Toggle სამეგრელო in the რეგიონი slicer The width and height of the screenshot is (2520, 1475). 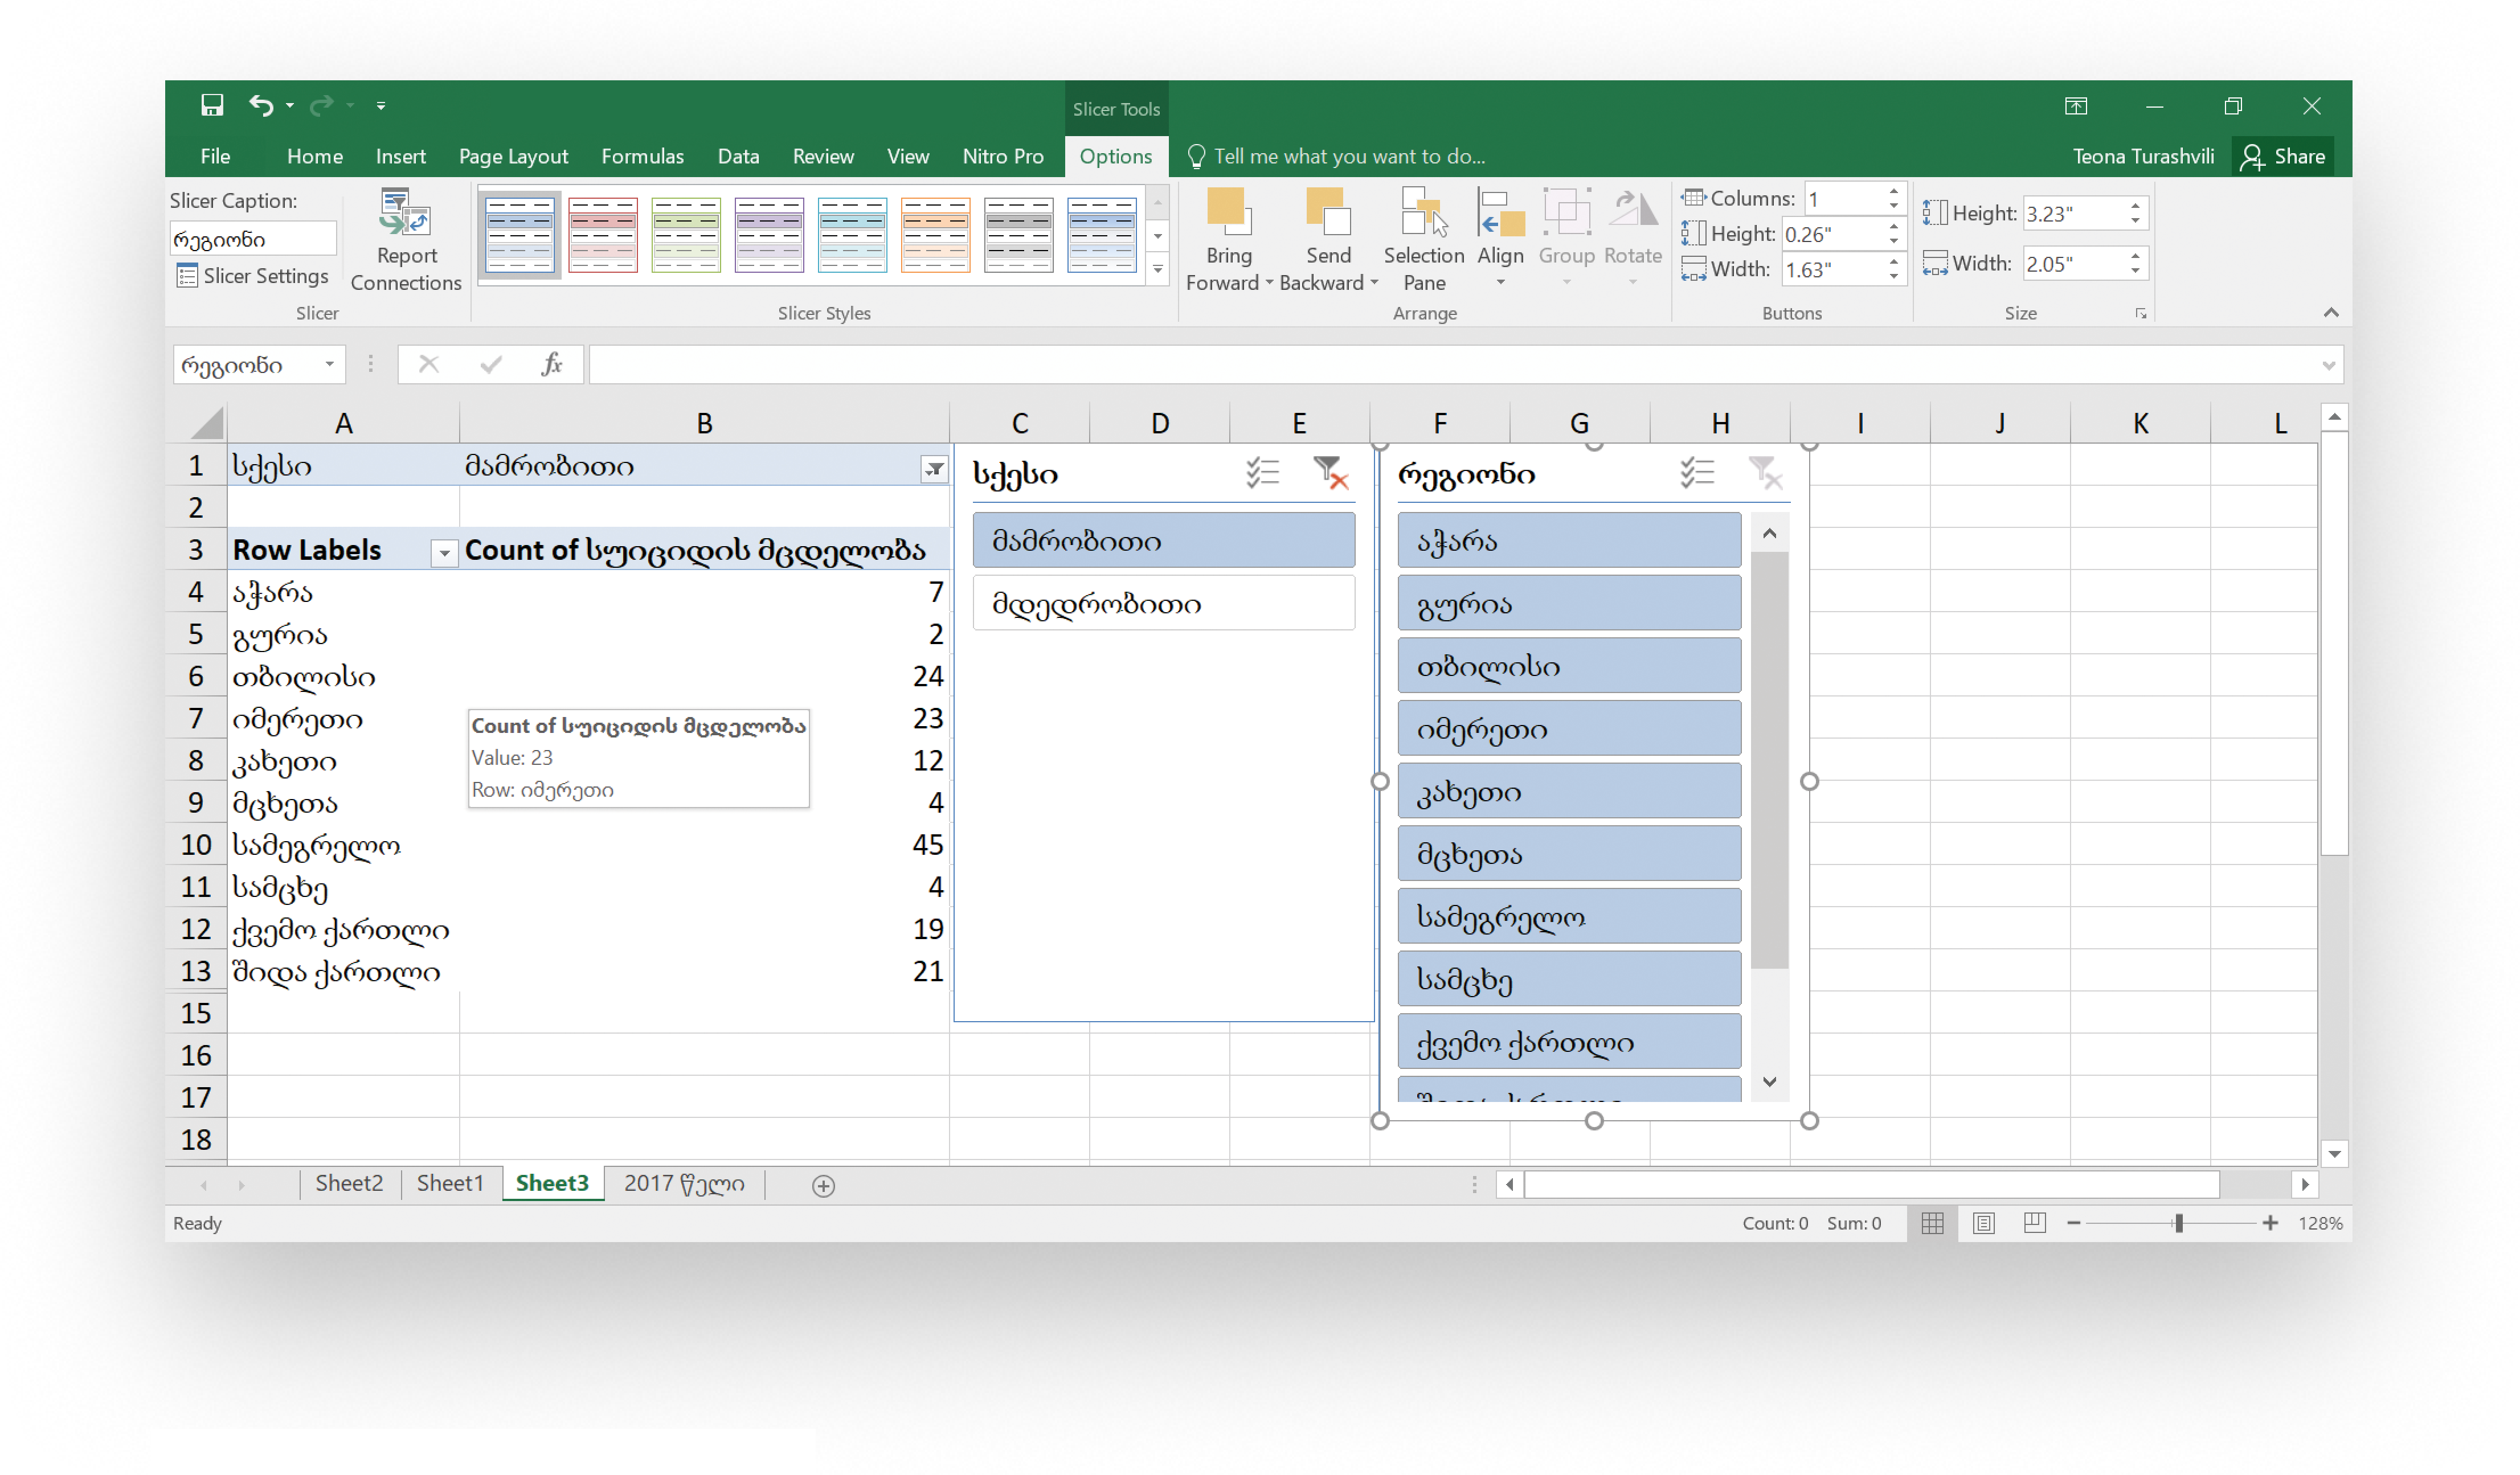click(x=1569, y=916)
